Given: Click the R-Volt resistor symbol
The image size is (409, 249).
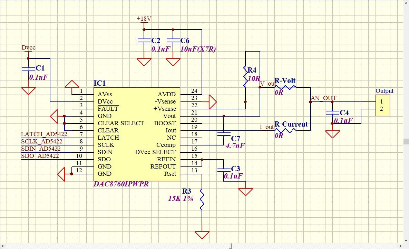Looking at the screenshot, I should tap(285, 87).
